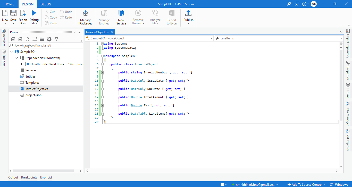The image size is (352, 187).
Task: Click the Publish icon
Action: pos(188,13)
